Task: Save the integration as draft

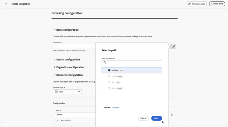Action: (217, 4)
